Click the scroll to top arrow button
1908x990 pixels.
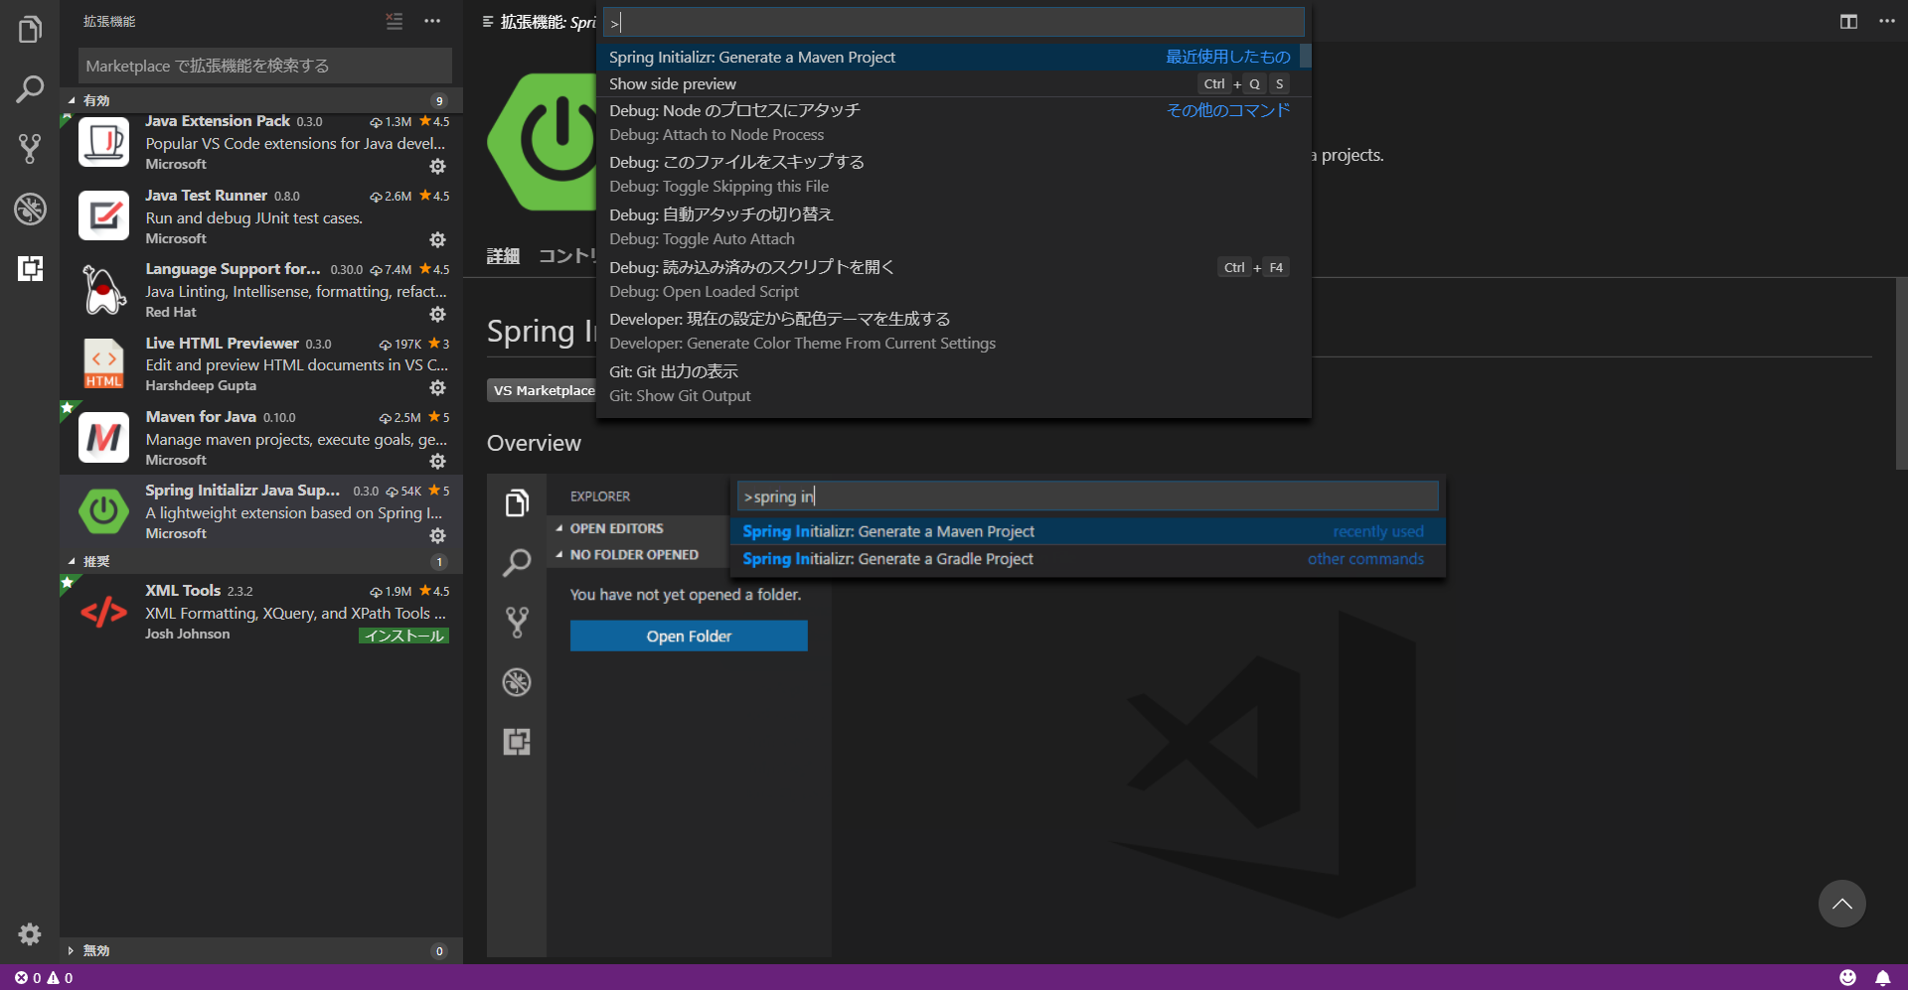(1841, 904)
